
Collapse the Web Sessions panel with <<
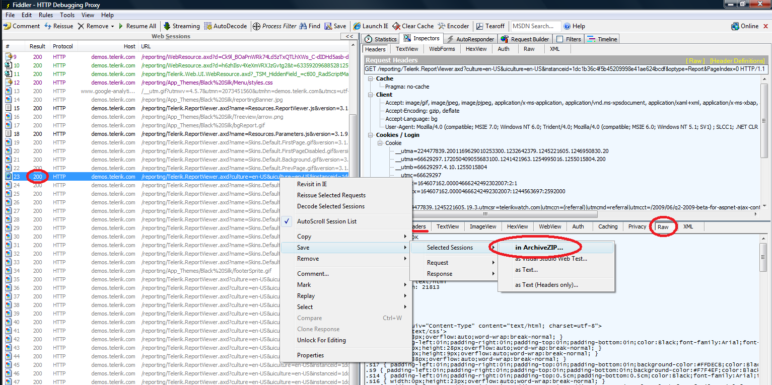(x=349, y=36)
